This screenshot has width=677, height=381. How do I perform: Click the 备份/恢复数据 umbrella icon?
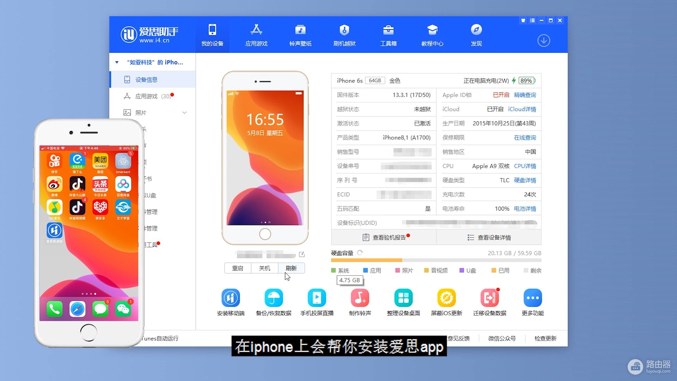(x=274, y=298)
